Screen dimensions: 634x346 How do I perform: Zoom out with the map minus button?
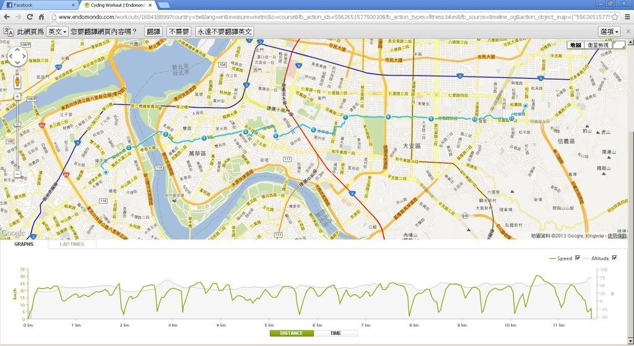point(17,175)
